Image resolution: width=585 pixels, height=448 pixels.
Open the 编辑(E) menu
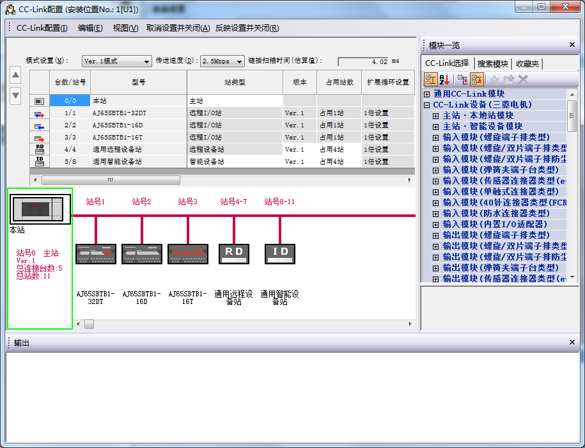pyautogui.click(x=90, y=28)
